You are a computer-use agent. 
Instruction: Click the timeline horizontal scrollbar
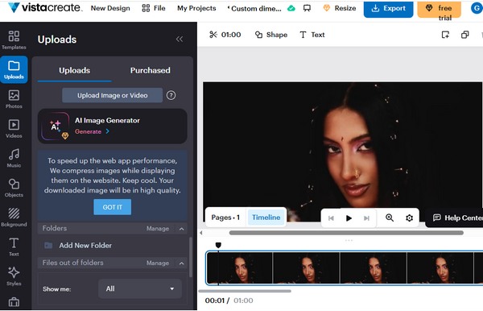pyautogui.click(x=245, y=291)
